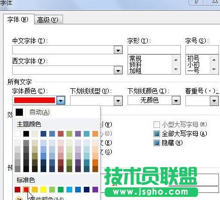220x200 pixels.
Task: Pick the white theme color swatch
Action: [17, 134]
